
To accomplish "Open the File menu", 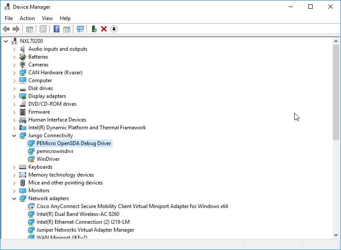I will tap(9, 18).
